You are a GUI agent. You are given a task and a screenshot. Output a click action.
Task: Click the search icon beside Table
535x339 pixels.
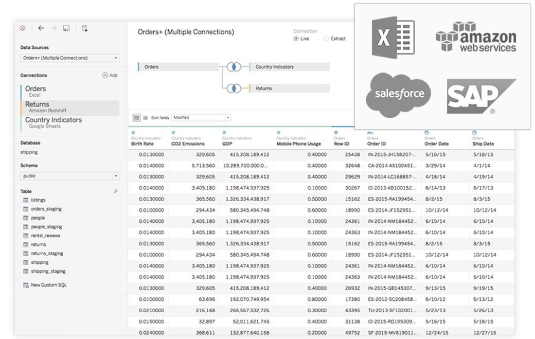(115, 192)
